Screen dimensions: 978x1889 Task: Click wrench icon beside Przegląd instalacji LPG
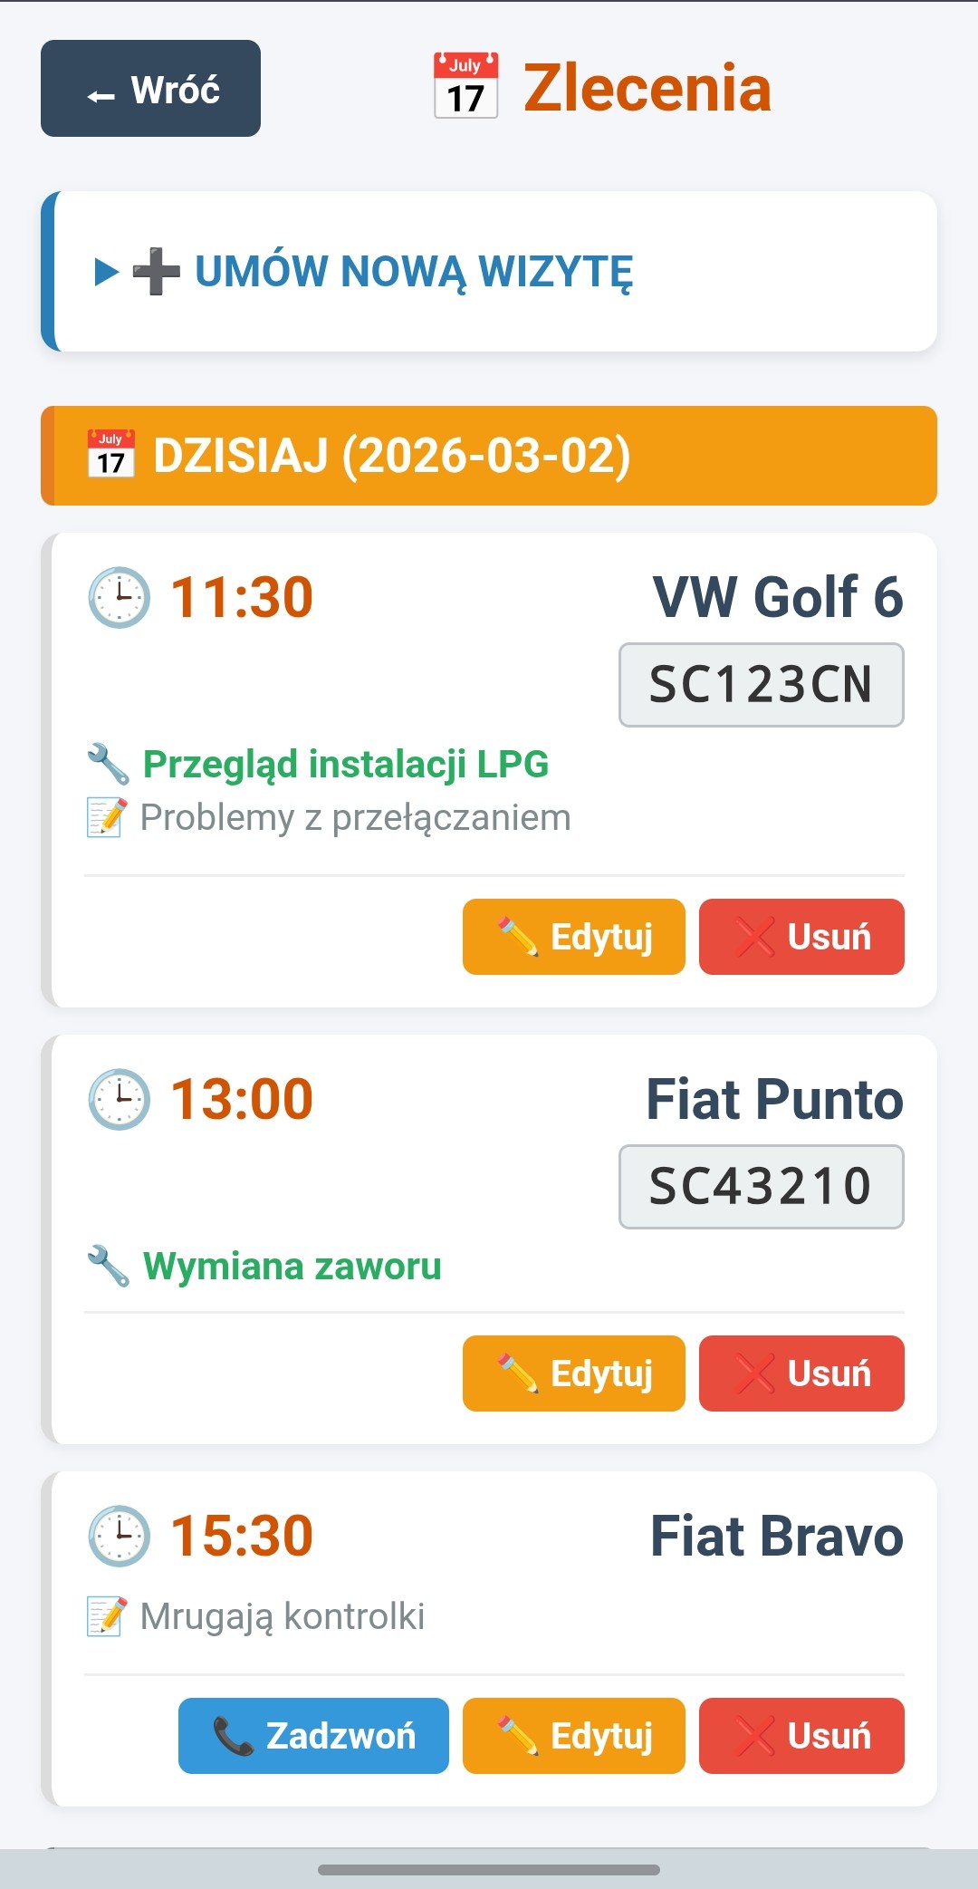coord(109,764)
